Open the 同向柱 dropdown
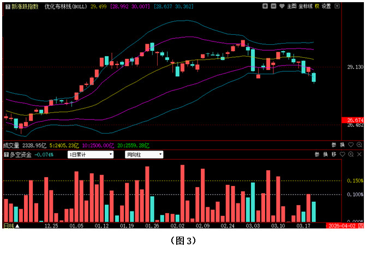Image resolution: width=365 pixels, height=253 pixels. click(143, 154)
